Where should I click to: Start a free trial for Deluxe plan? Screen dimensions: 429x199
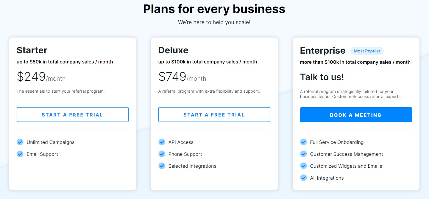click(214, 115)
